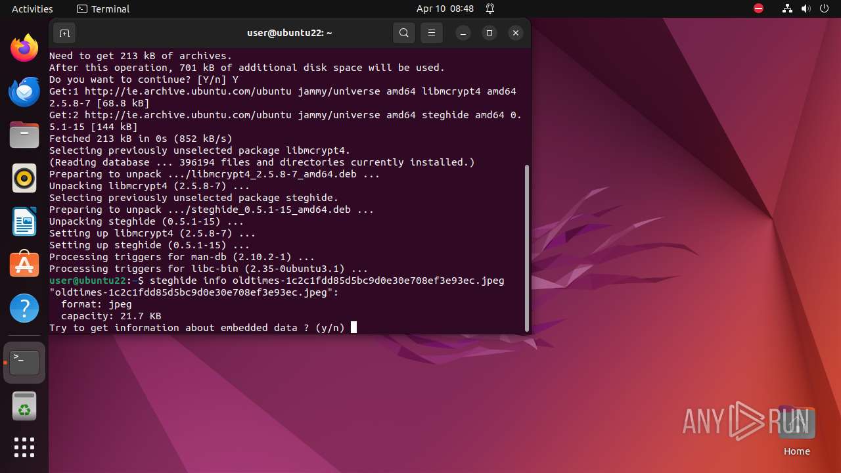
Task: Launch Firefox from the dock
Action: (24, 48)
